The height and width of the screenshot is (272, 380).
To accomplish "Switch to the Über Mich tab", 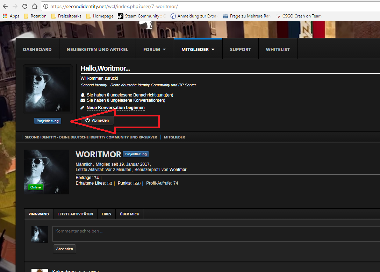I will tap(129, 214).
